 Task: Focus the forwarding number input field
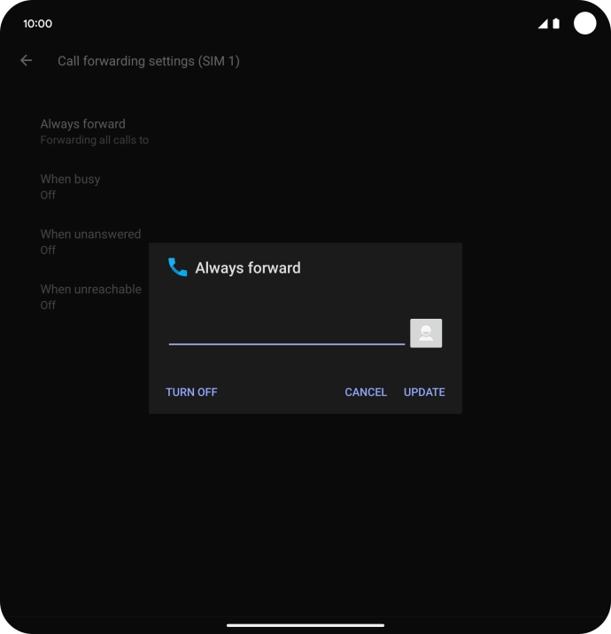(x=286, y=333)
